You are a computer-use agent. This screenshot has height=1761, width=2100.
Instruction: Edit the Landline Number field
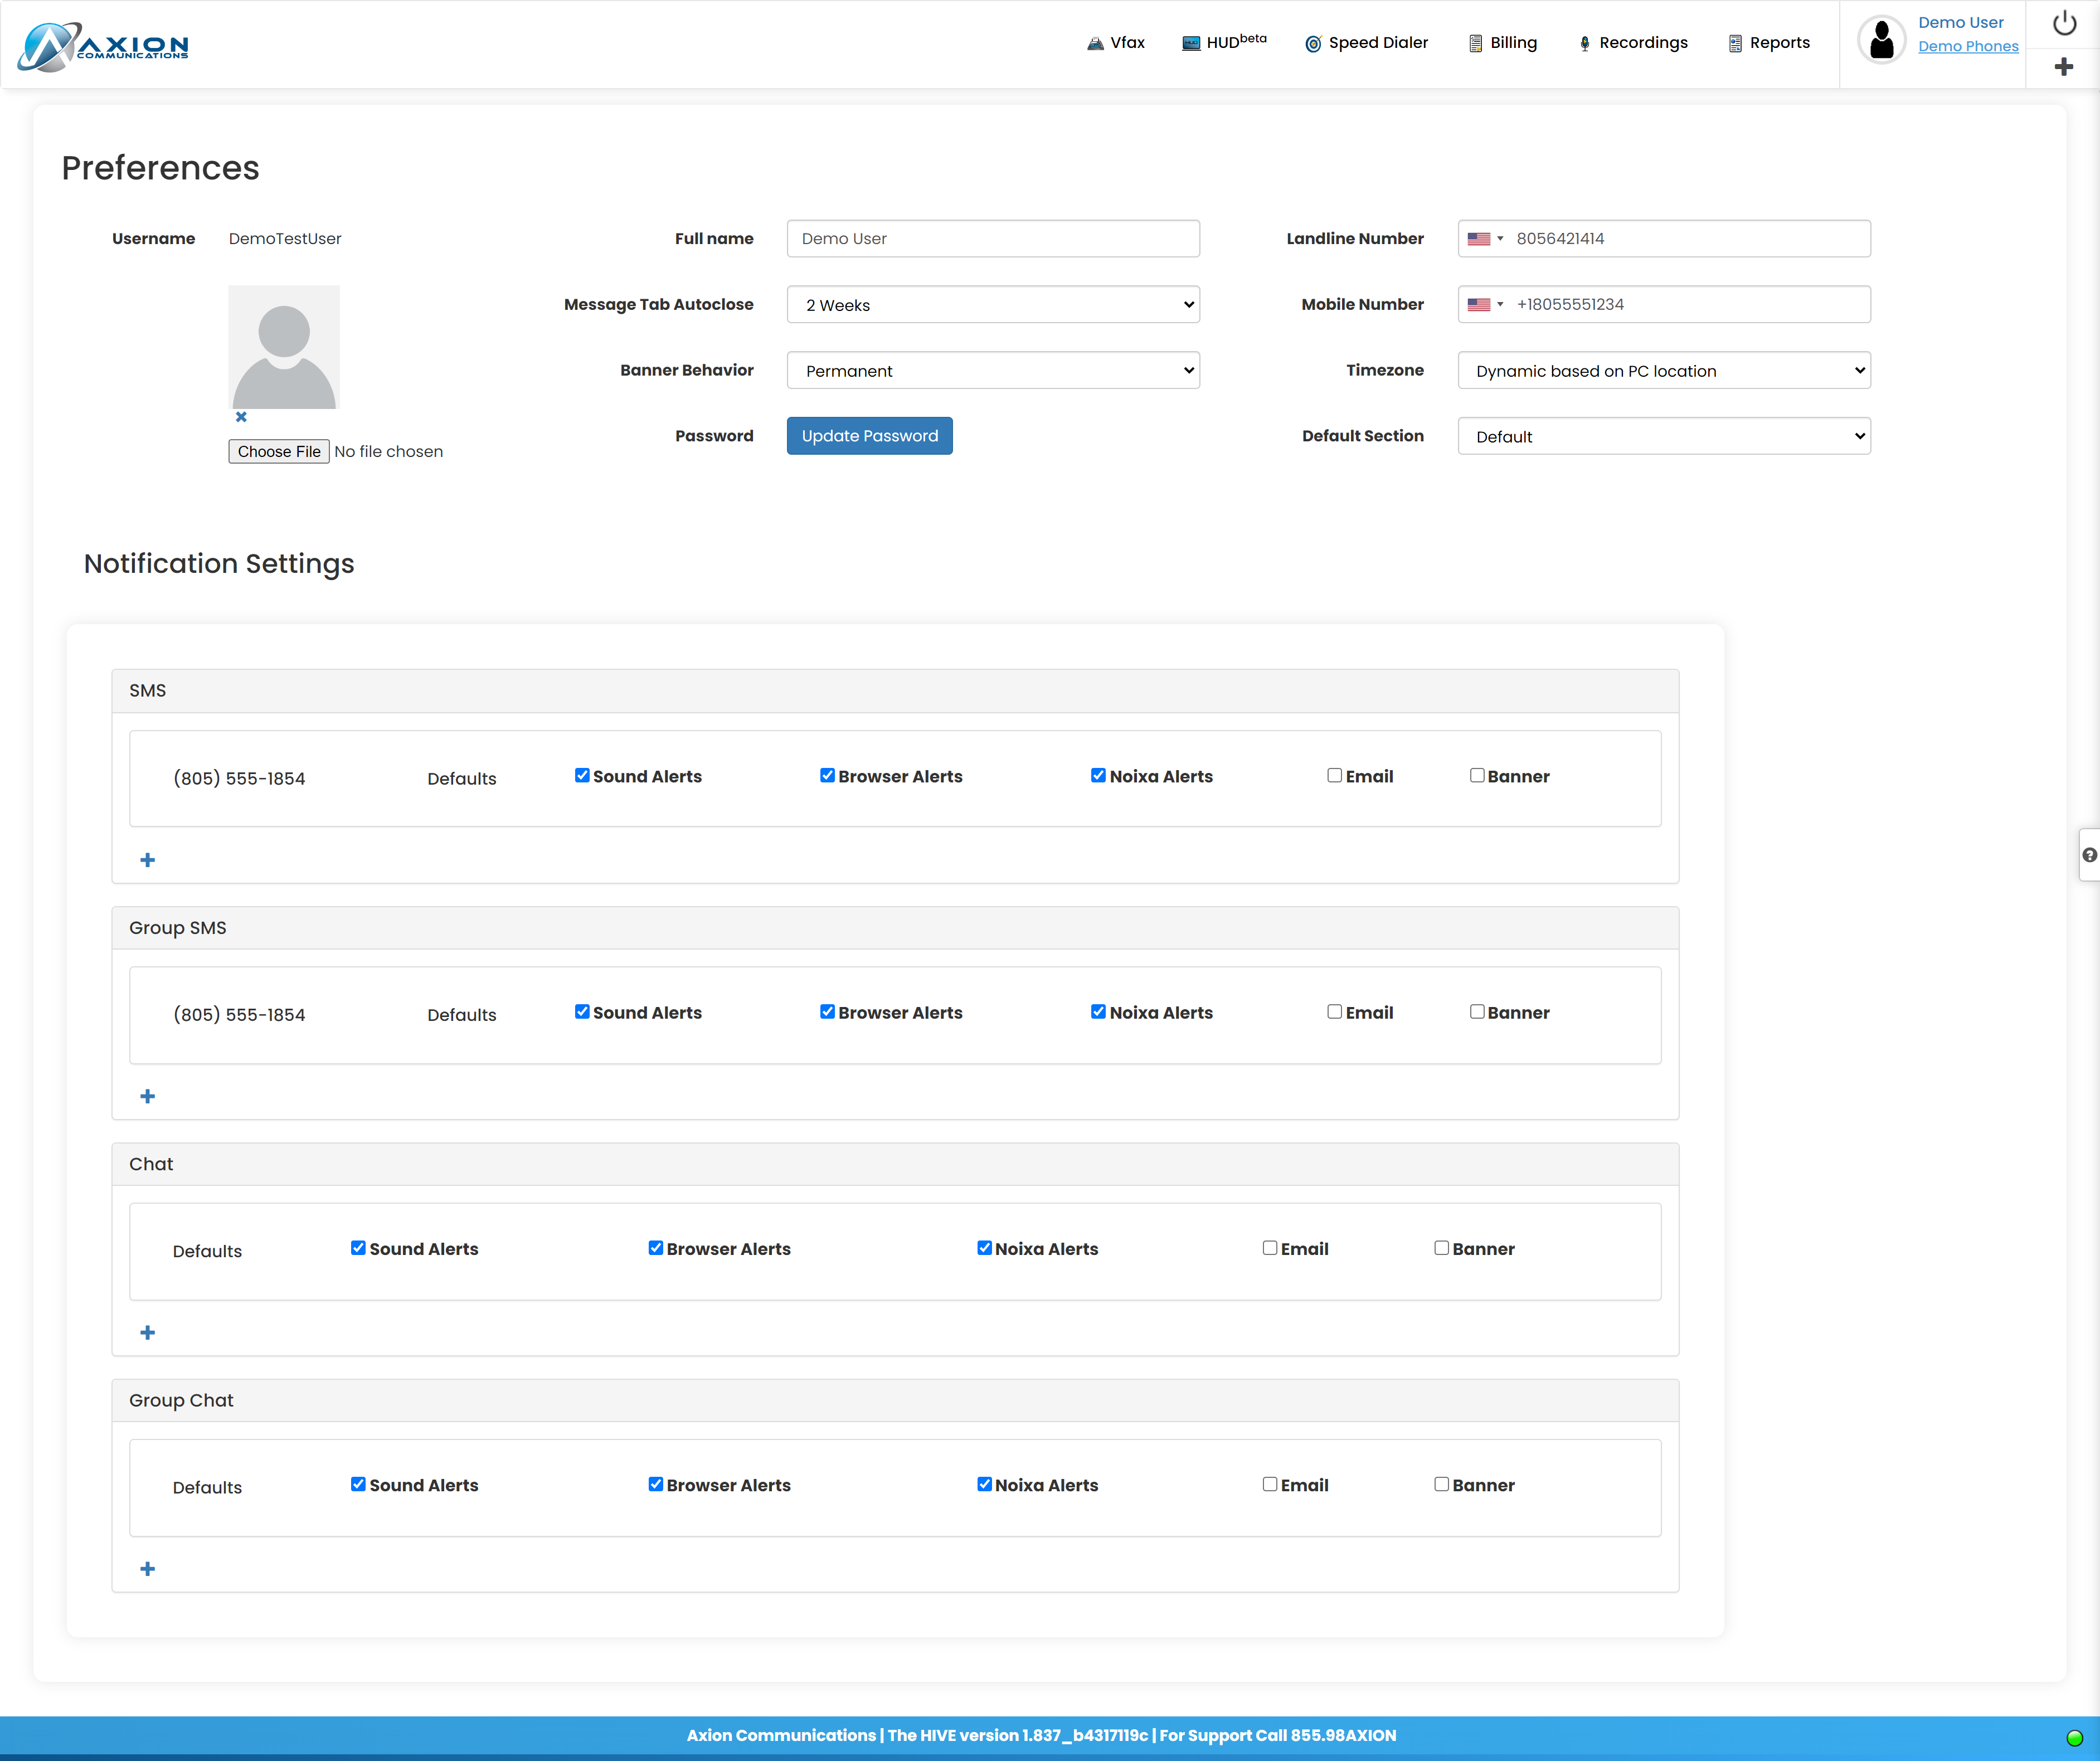point(1664,239)
